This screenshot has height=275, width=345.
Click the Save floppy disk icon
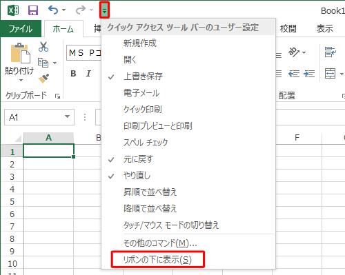coord(33,10)
